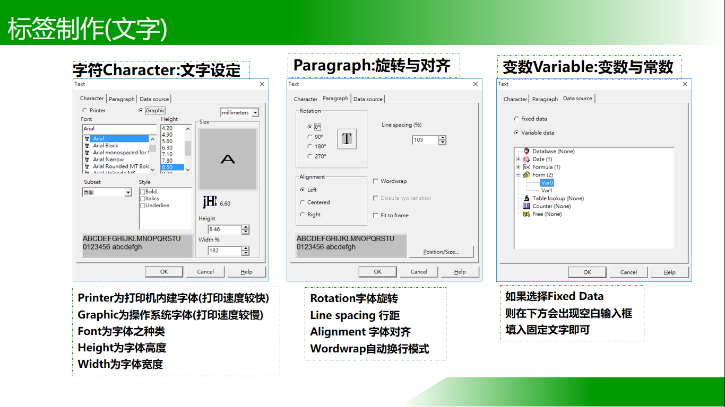Click the T icon beside Arial Black font
Viewport: 725px width, 407px height.
pyautogui.click(x=87, y=146)
